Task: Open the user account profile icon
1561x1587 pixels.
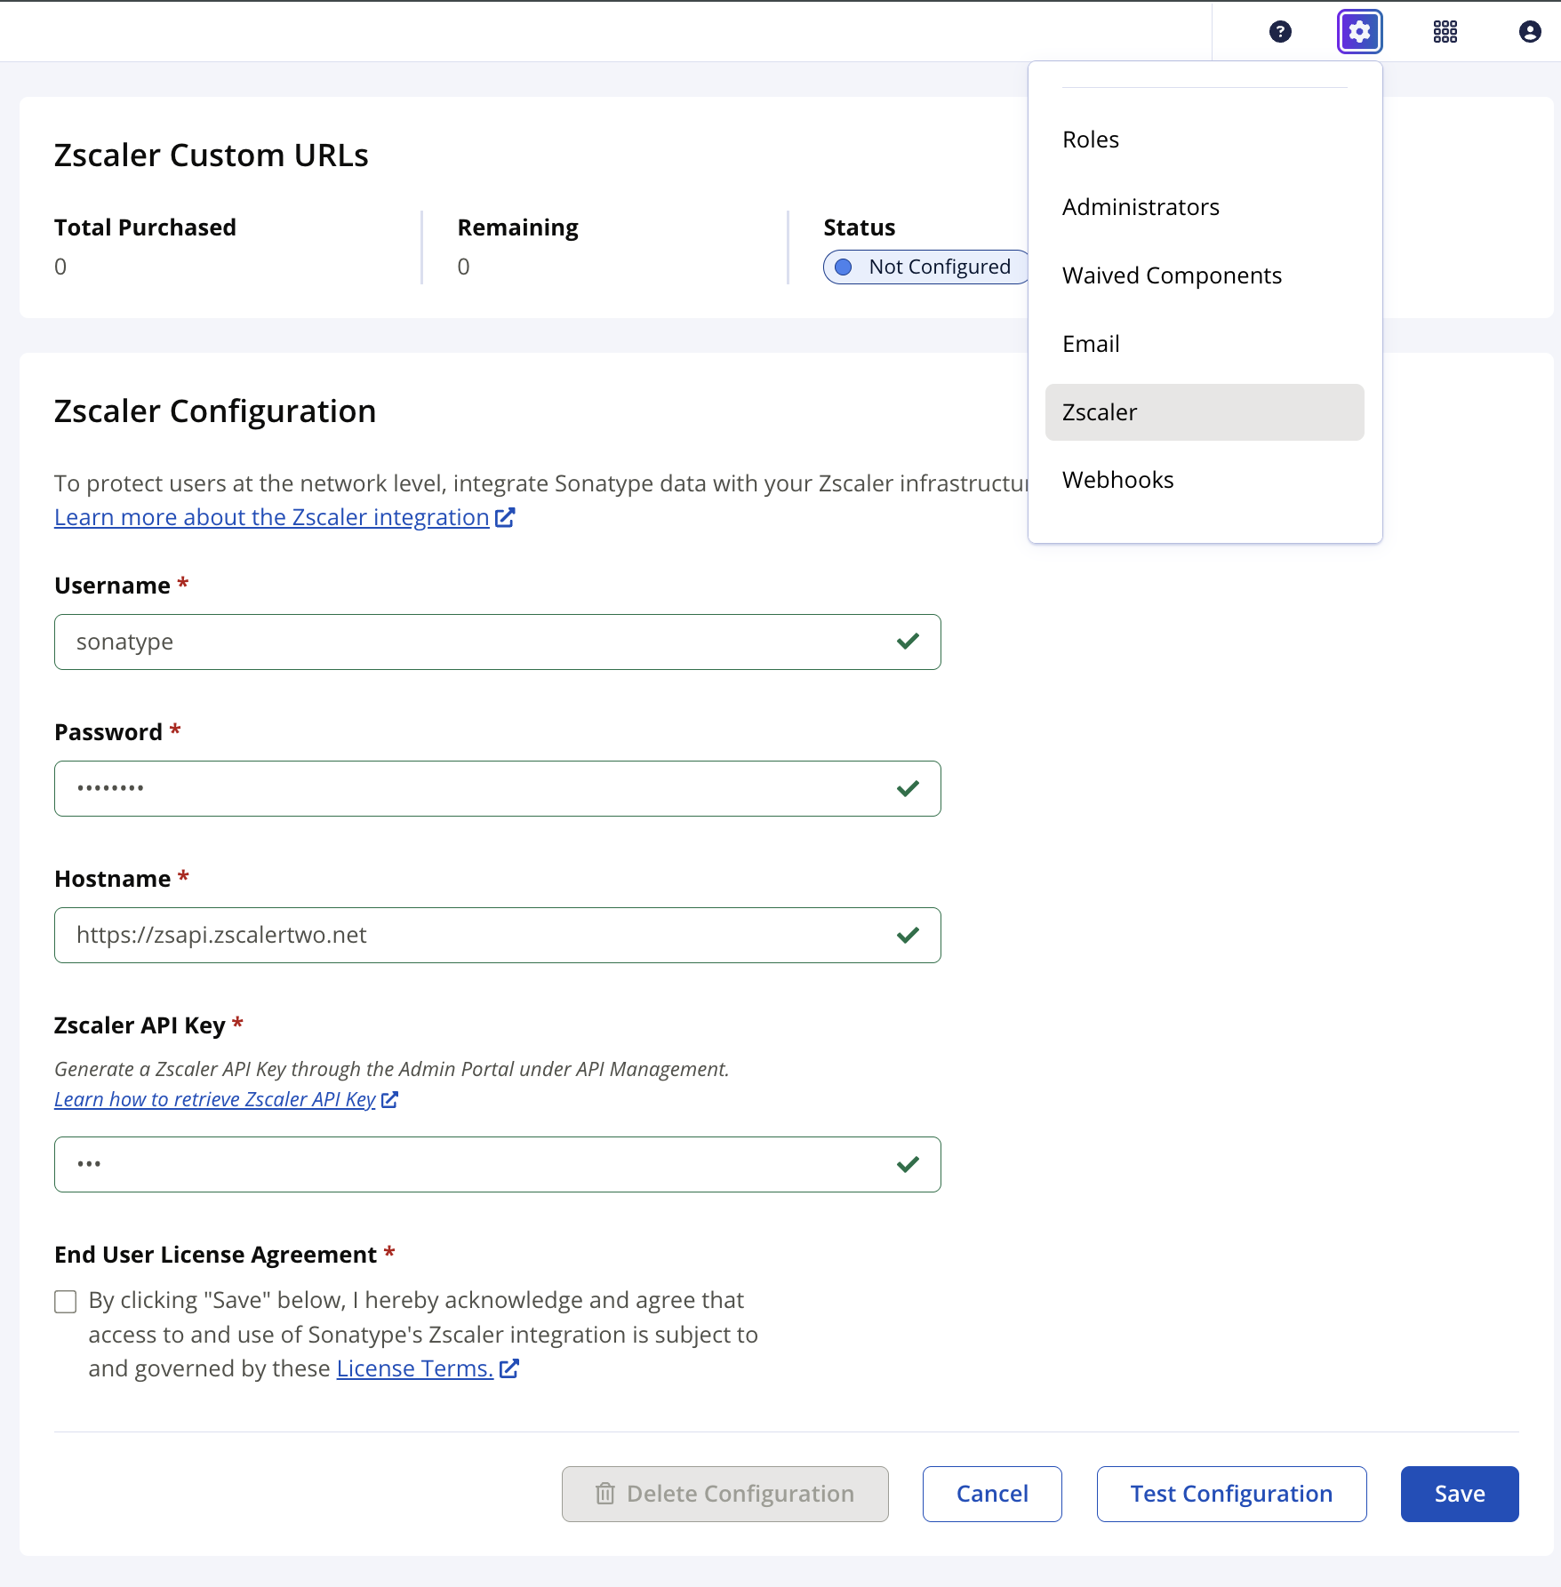Action: click(1529, 32)
